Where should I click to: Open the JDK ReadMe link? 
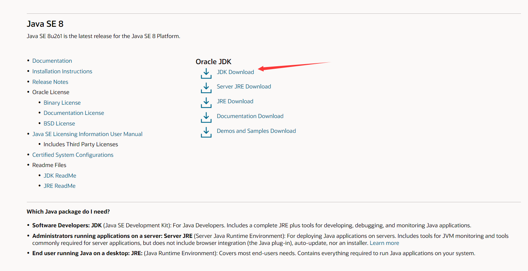60,175
